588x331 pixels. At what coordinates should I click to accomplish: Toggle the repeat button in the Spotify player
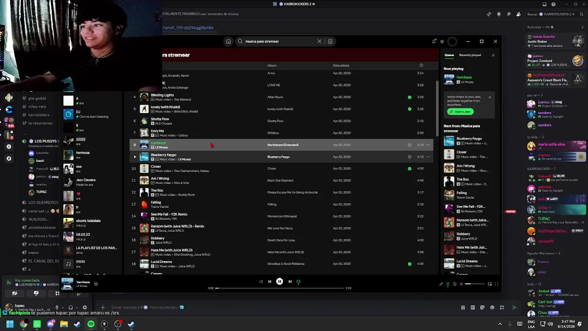299,281
